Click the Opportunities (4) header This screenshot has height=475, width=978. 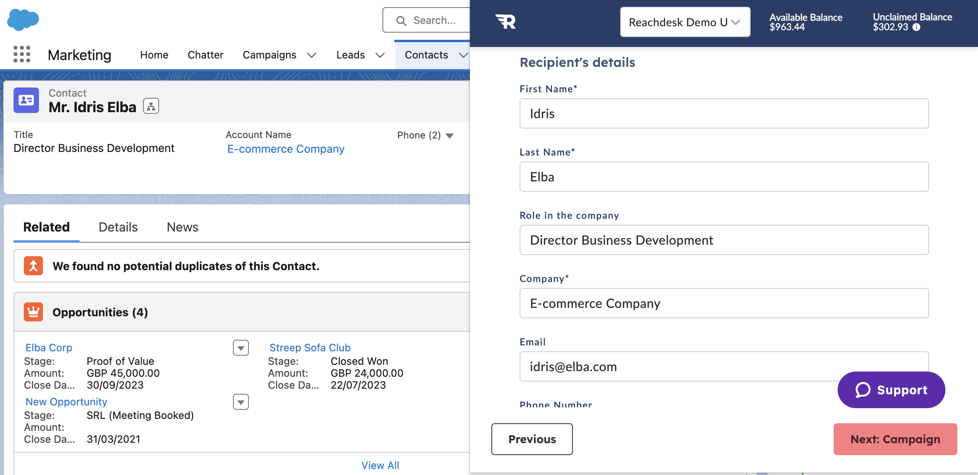click(x=100, y=312)
